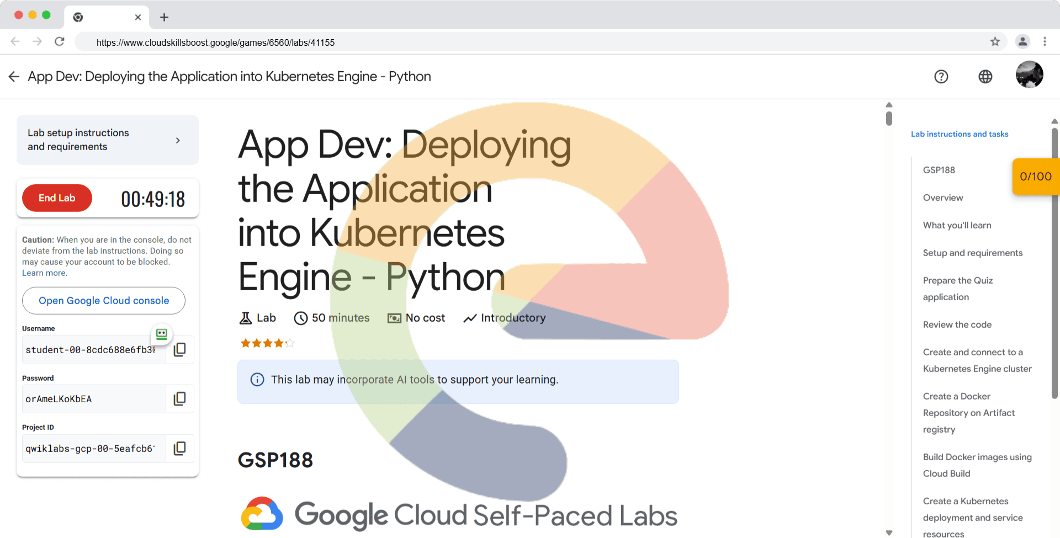Image resolution: width=1060 pixels, height=538 pixels.
Task: Jump to Overview in the outline
Action: 943,198
